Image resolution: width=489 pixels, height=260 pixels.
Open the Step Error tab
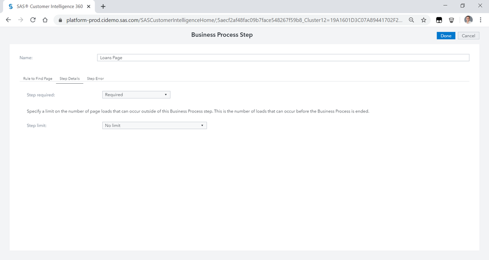(x=95, y=78)
